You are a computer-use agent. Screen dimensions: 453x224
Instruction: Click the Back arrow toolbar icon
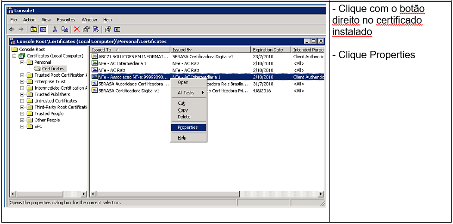point(12,29)
